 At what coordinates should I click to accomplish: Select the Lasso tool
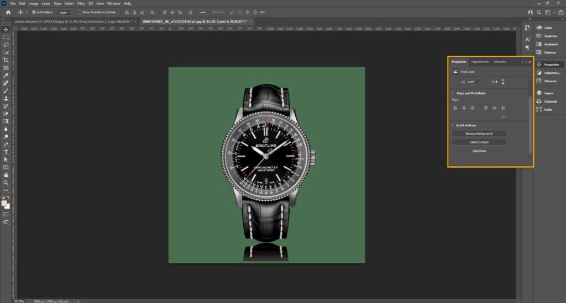[x=6, y=45]
